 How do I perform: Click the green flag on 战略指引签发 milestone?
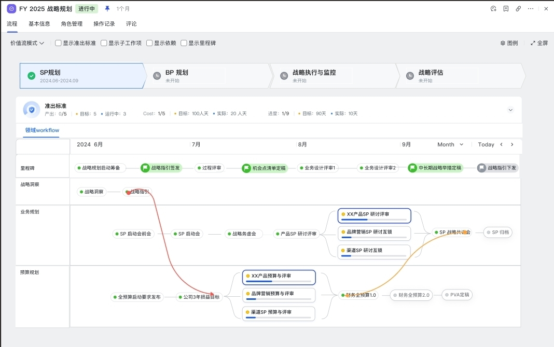click(x=145, y=168)
